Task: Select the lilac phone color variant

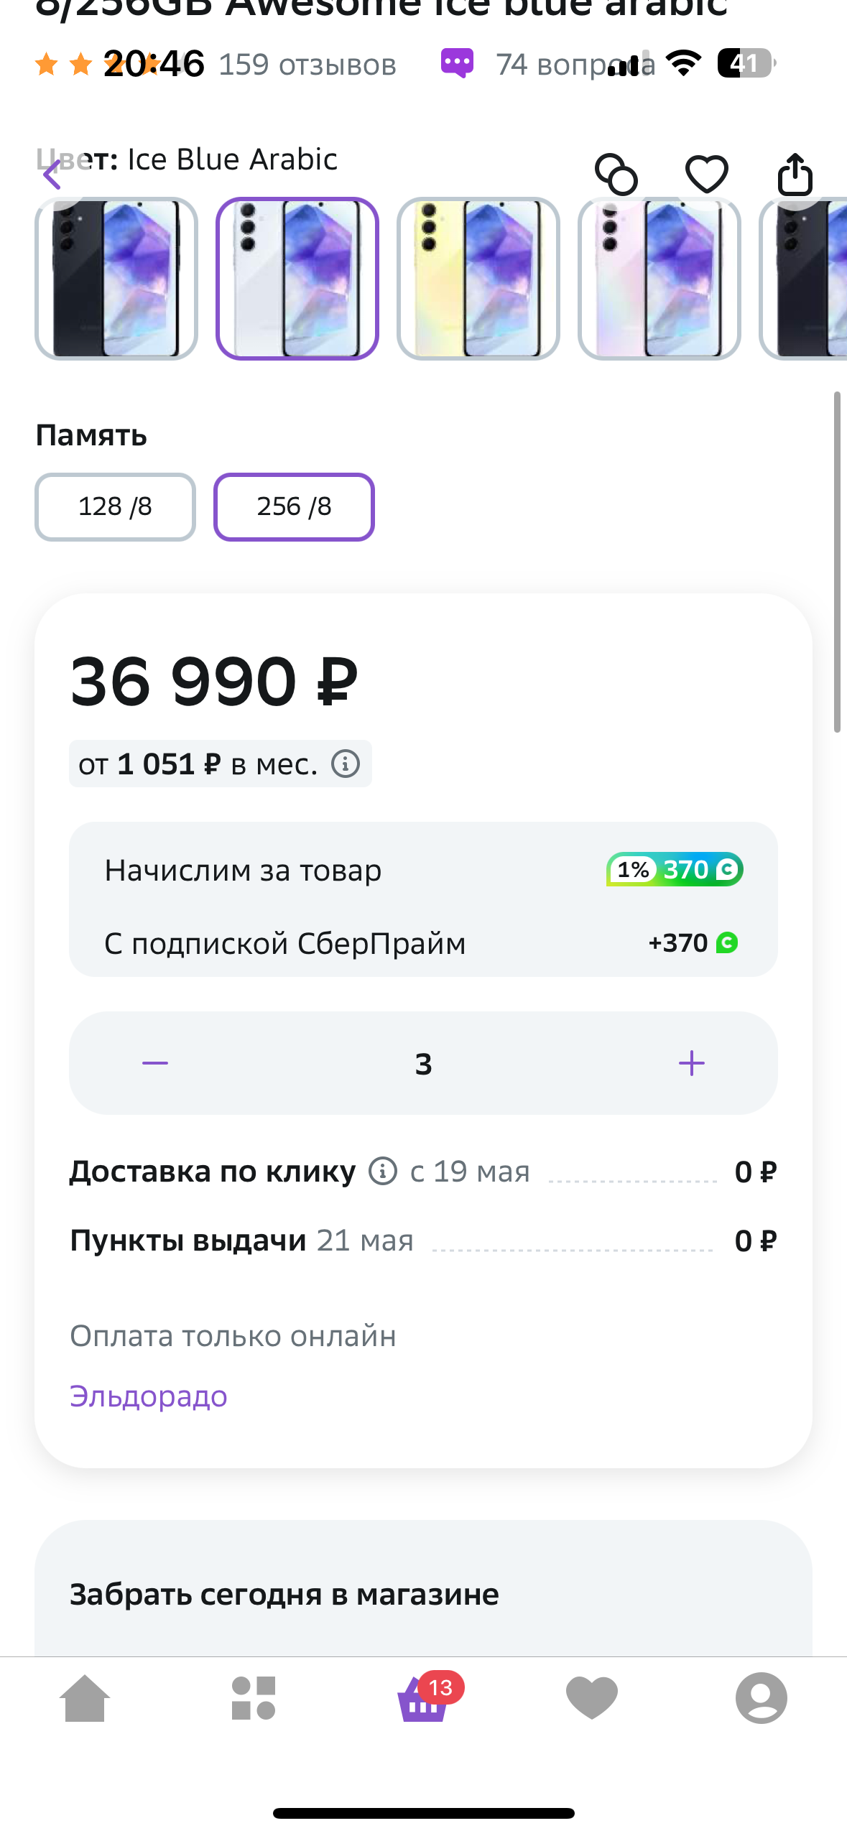Action: tap(659, 279)
